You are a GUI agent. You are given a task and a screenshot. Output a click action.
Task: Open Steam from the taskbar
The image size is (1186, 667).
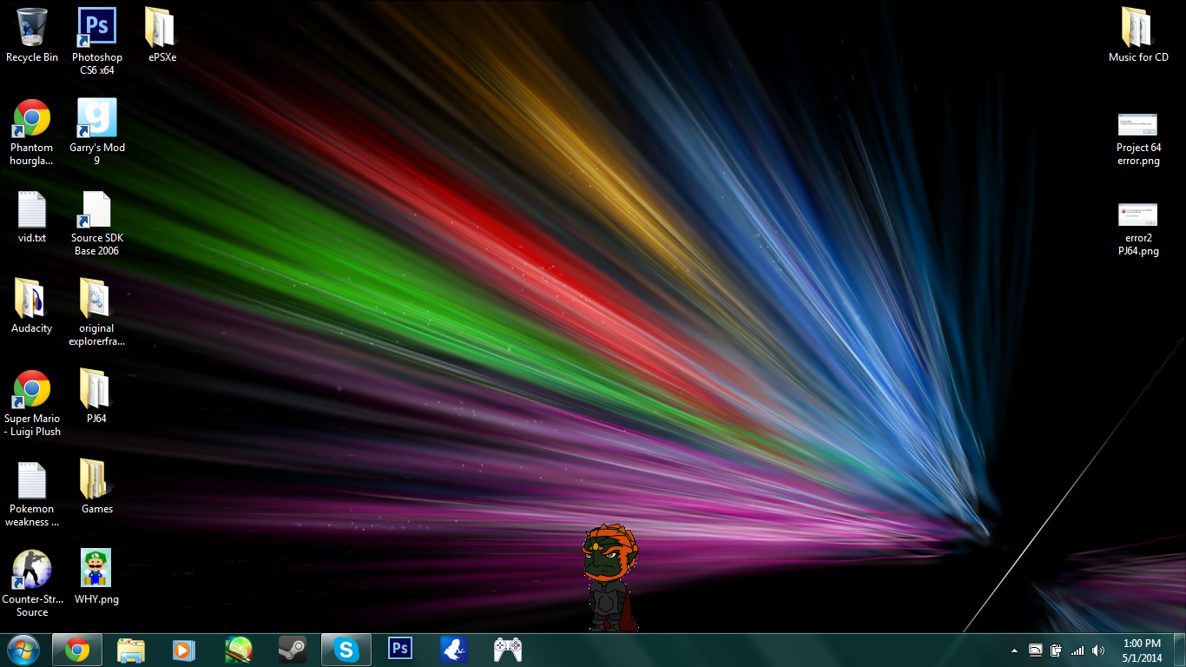292,650
